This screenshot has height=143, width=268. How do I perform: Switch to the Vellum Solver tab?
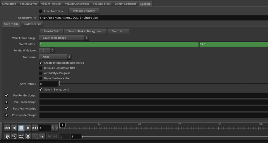coord(29,4)
